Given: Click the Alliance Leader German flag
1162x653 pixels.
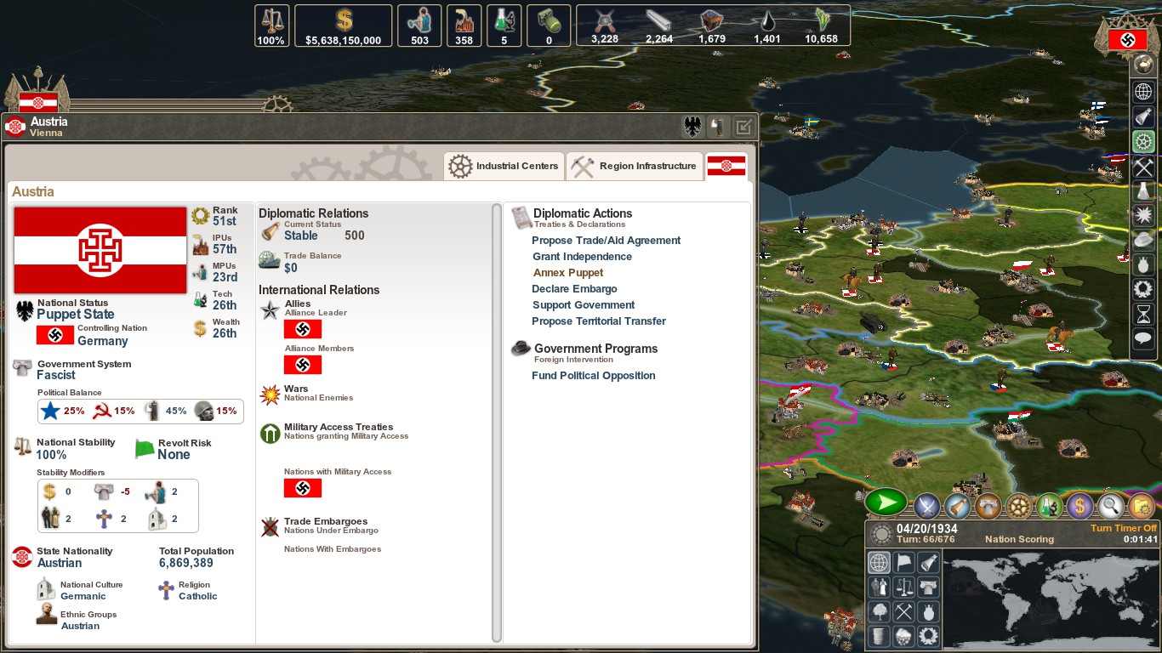Looking at the screenshot, I should (x=303, y=329).
